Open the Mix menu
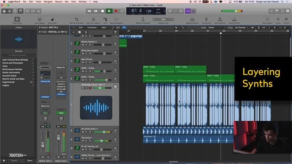 [67, 2]
